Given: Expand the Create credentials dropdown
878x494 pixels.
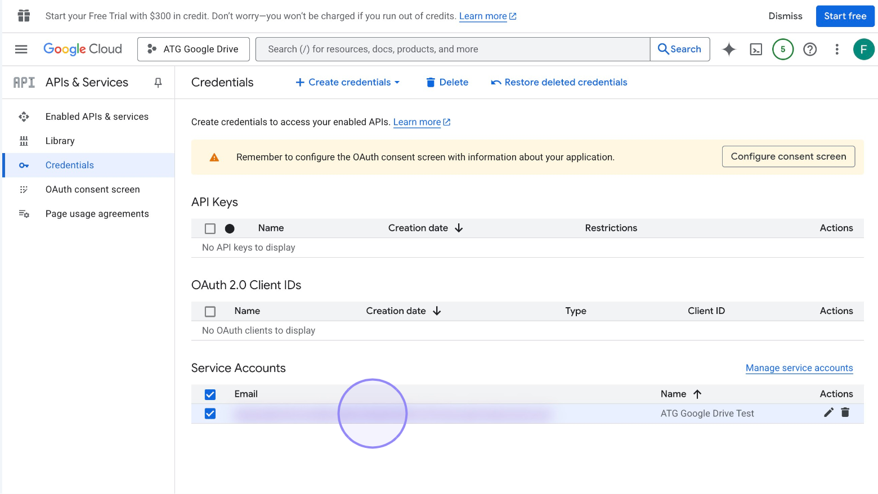Looking at the screenshot, I should pos(347,82).
